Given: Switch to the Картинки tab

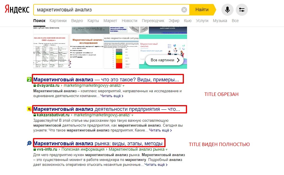Looking at the screenshot, I should pyautogui.click(x=58, y=21).
